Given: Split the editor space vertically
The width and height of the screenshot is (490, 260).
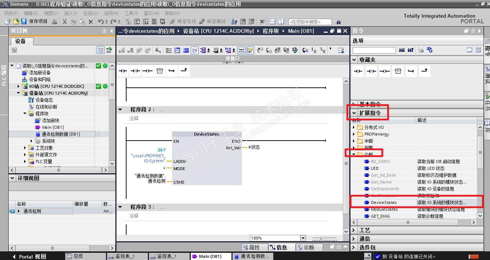Looking at the screenshot, I should [281, 22].
